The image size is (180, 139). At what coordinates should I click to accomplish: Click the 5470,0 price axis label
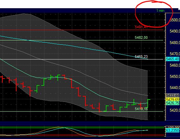pyautogui.click(x=175, y=54)
